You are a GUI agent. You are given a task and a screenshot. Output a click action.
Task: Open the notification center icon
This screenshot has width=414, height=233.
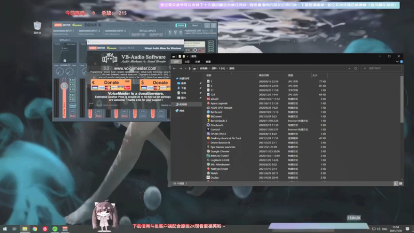[x=407, y=229]
